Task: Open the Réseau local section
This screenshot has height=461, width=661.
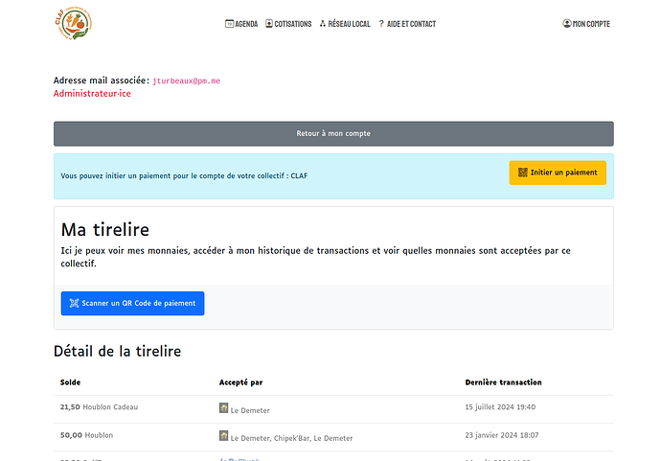Action: [349, 24]
